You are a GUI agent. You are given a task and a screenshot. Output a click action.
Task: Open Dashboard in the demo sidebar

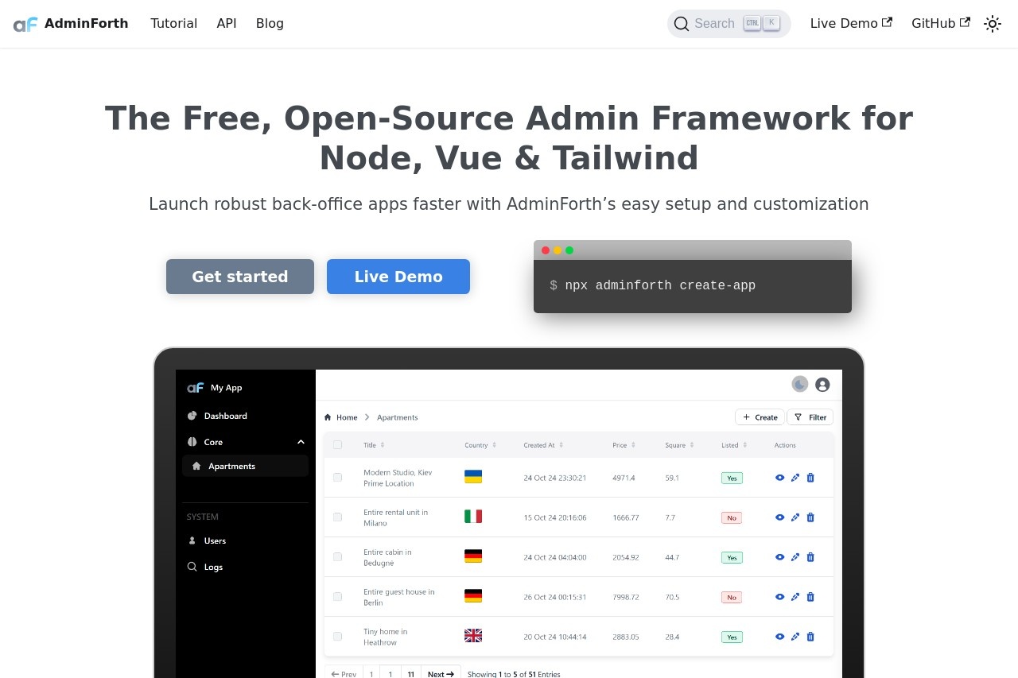[x=225, y=416]
